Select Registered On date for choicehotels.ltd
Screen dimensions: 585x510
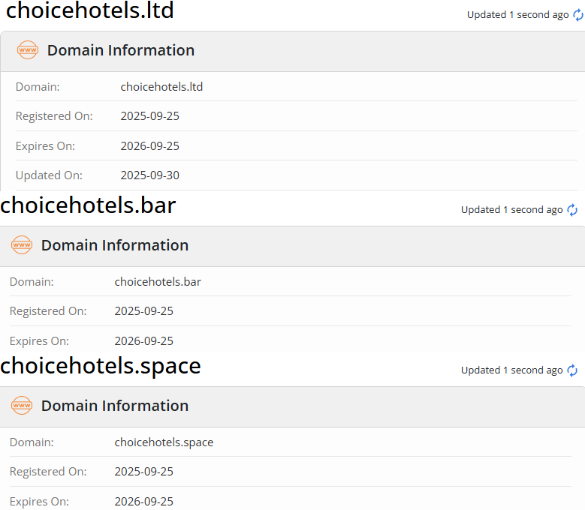click(150, 116)
